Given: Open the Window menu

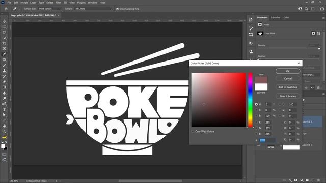Looking at the screenshot, I should [x=92, y=3].
